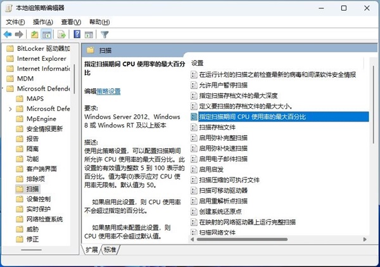
Task: Select the MDM tree folder
Action: pos(20,79)
